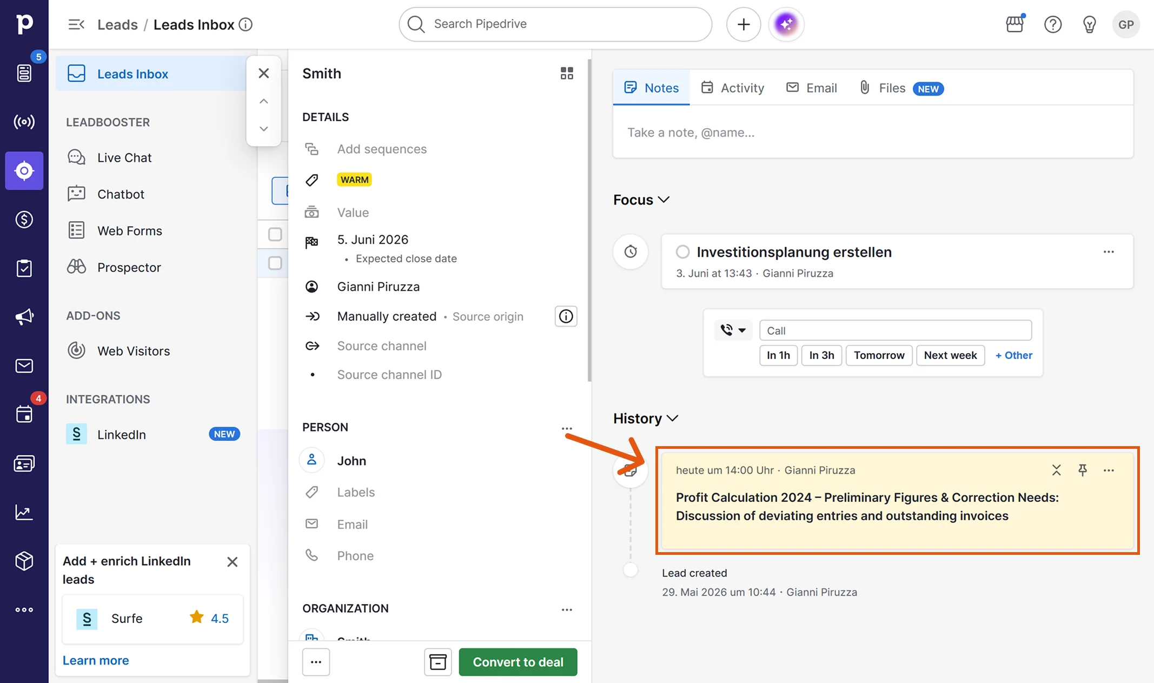
Task: Archive the lead with the archive icon
Action: tap(437, 662)
